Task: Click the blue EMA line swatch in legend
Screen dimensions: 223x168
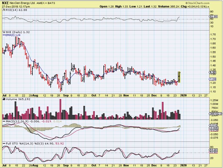Action: coord(4,35)
